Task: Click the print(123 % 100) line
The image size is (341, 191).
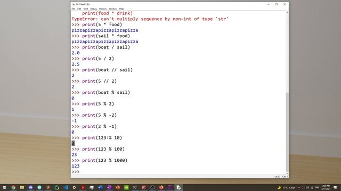Action: [98, 149]
